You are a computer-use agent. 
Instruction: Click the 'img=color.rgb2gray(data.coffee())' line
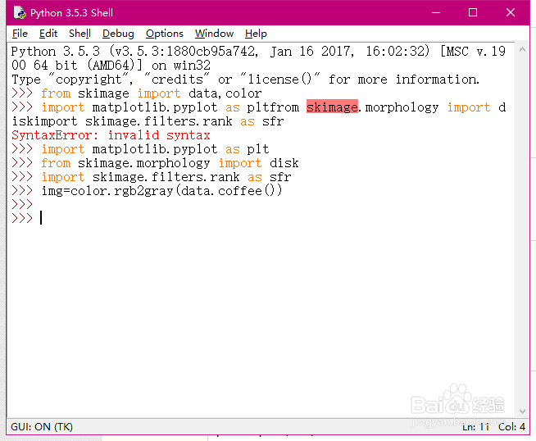[162, 191]
